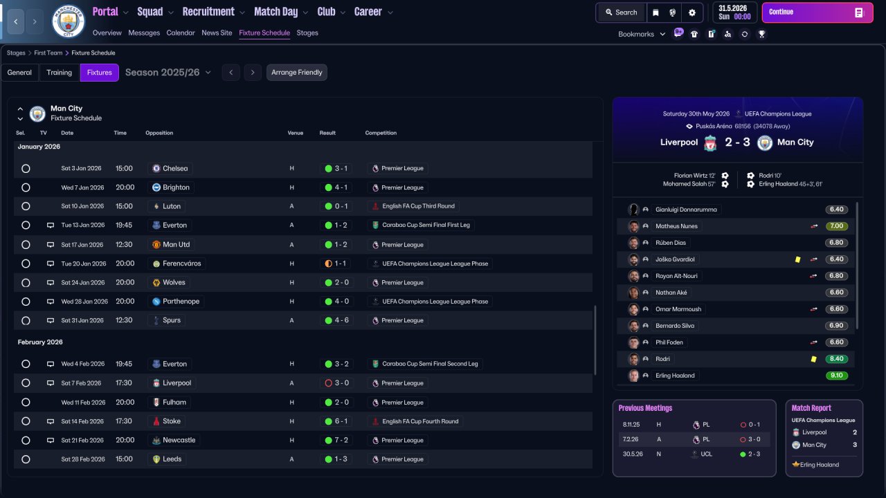This screenshot has width=886, height=498.
Task: Click goal ball icon beside Florian Wirtz
Action: point(725,176)
